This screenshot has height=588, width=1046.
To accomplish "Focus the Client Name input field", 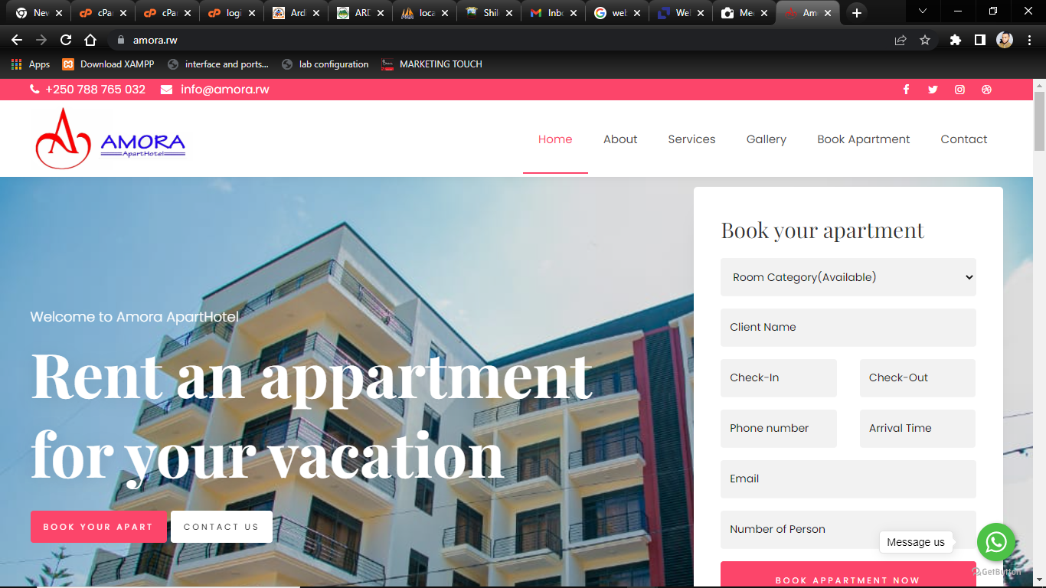I will coord(848,328).
